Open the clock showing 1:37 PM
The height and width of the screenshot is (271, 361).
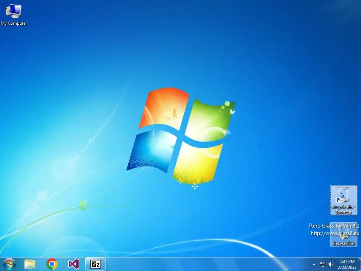(347, 264)
